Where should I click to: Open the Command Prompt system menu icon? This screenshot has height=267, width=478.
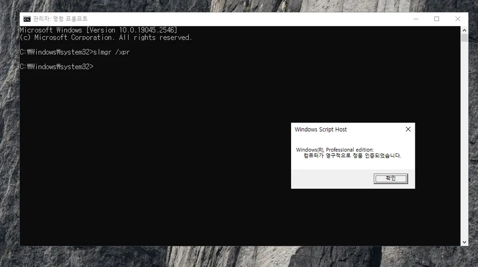pyautogui.click(x=27, y=19)
